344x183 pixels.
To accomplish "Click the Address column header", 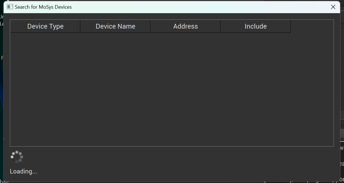I will click(x=185, y=26).
